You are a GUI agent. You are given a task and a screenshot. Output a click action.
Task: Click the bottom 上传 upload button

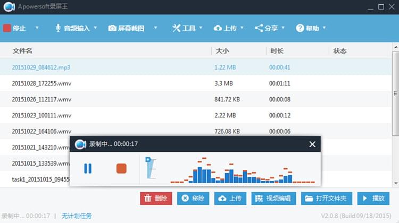pyautogui.click(x=230, y=199)
